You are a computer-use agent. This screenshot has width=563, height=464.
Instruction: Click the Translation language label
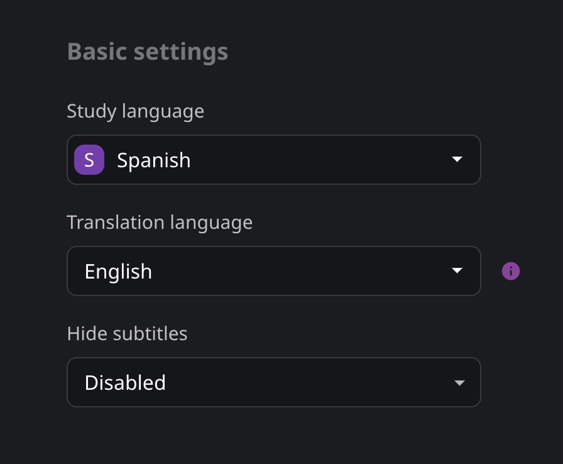coord(160,223)
